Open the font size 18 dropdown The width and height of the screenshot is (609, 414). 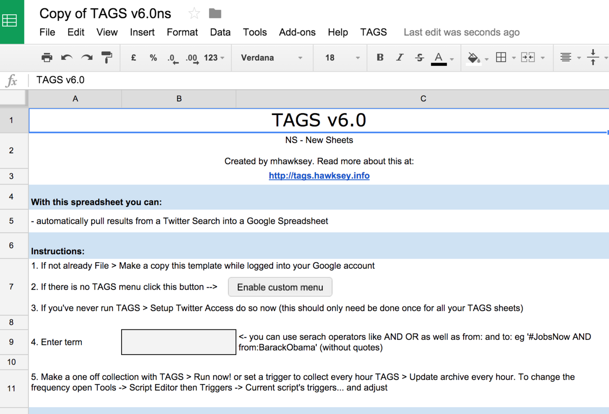pos(342,57)
